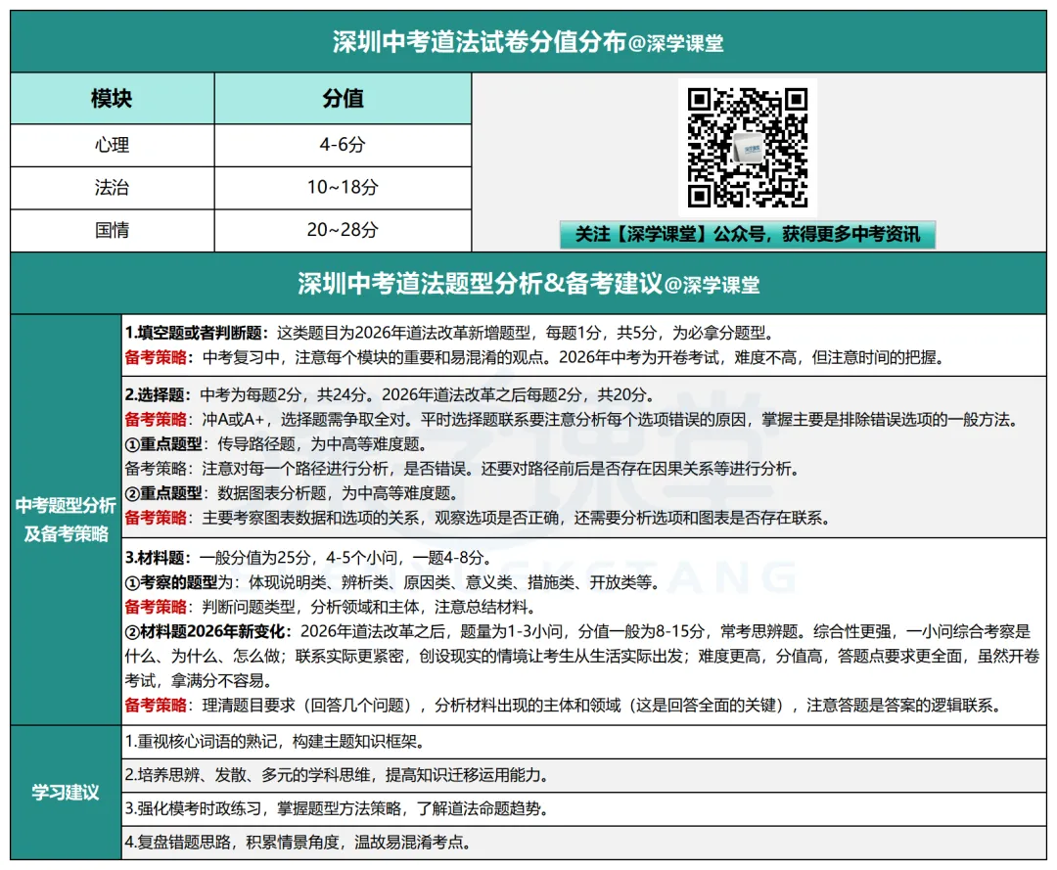The image size is (1057, 870).
Task: Click the QR code image
Action: pyautogui.click(x=748, y=148)
